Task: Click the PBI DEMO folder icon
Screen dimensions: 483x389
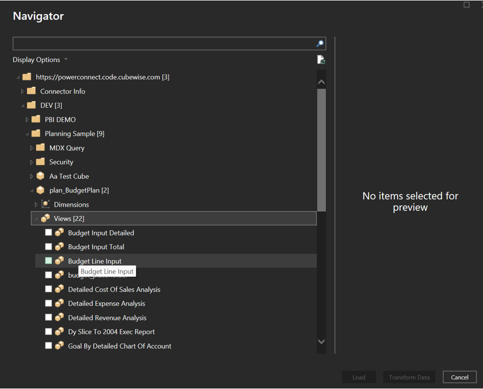Action: coord(36,119)
